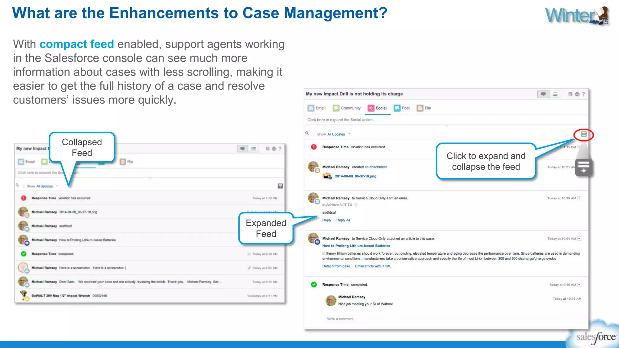Switch to feed view button in expanded feed panel

coord(543,94)
